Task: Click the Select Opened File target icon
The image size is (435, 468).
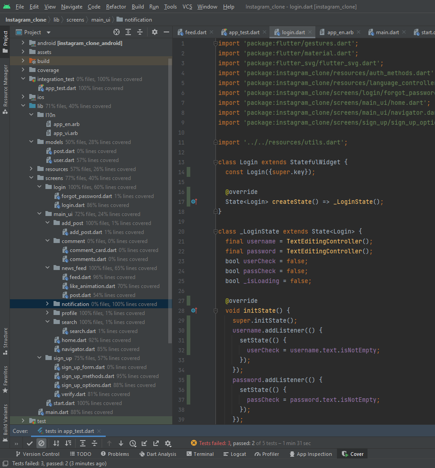Action: [x=116, y=32]
